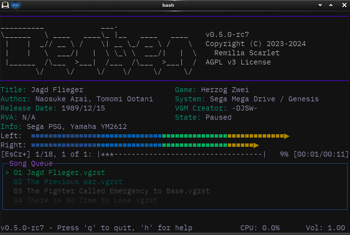The image size is (350, 235).
Task: Click the 9% progress percentage
Action: click(284, 154)
